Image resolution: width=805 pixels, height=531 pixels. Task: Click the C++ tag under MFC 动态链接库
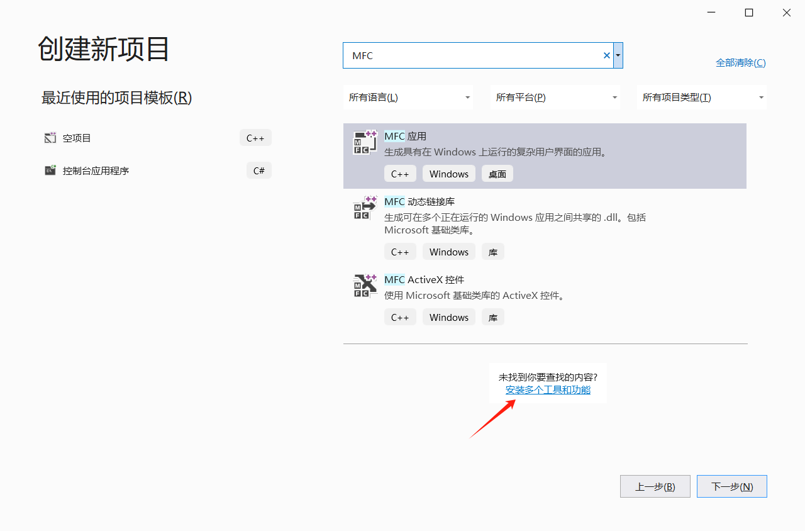pyautogui.click(x=400, y=252)
